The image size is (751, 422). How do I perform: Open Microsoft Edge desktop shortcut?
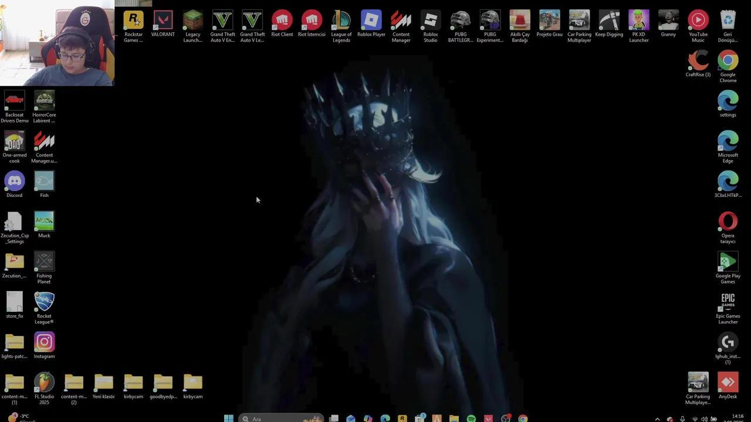tap(728, 147)
